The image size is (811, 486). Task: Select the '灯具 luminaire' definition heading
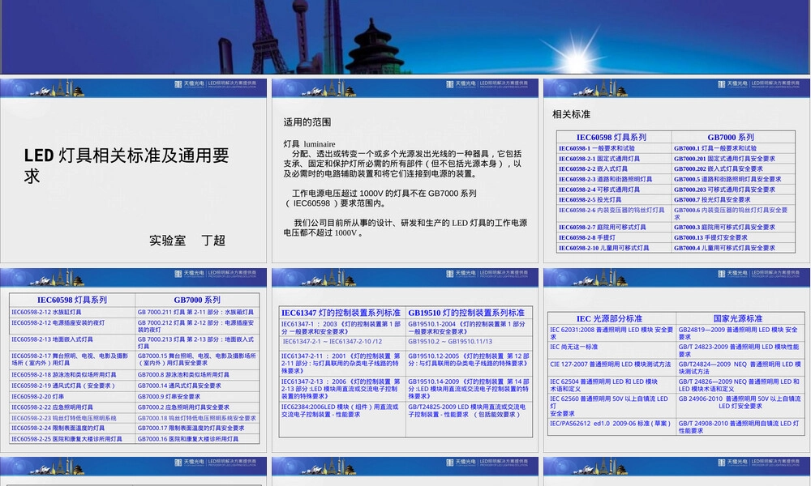click(309, 144)
